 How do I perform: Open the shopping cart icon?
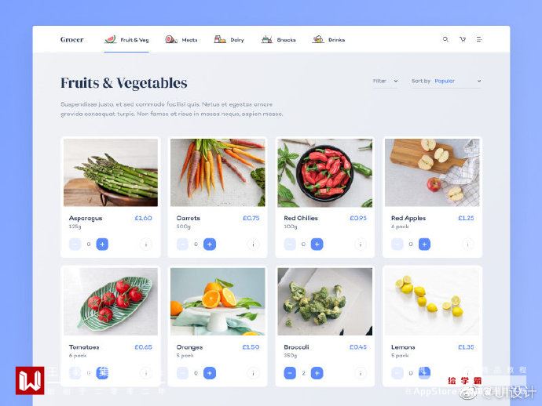463,39
